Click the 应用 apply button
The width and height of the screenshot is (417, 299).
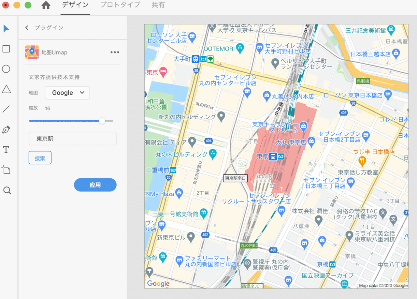click(95, 185)
